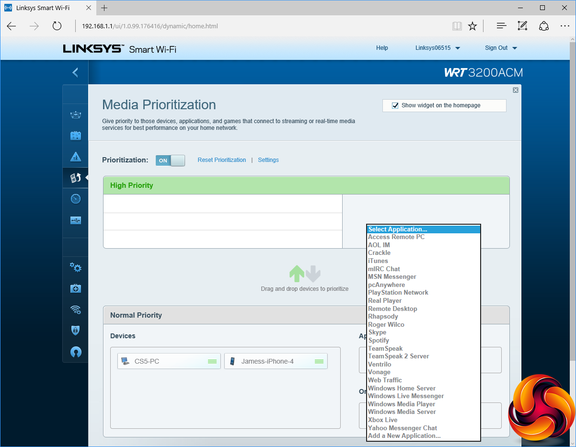Open Connectivity gears icon in sidebar

(x=76, y=267)
